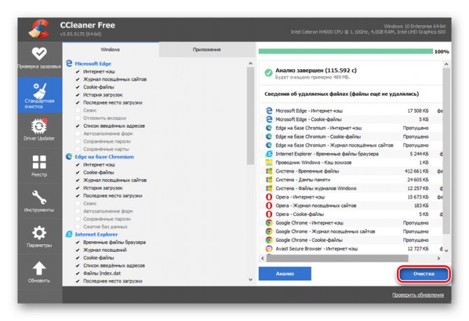Enable the Сохранённые карты checkbox
This screenshot has width=469, height=321.
coord(78,149)
